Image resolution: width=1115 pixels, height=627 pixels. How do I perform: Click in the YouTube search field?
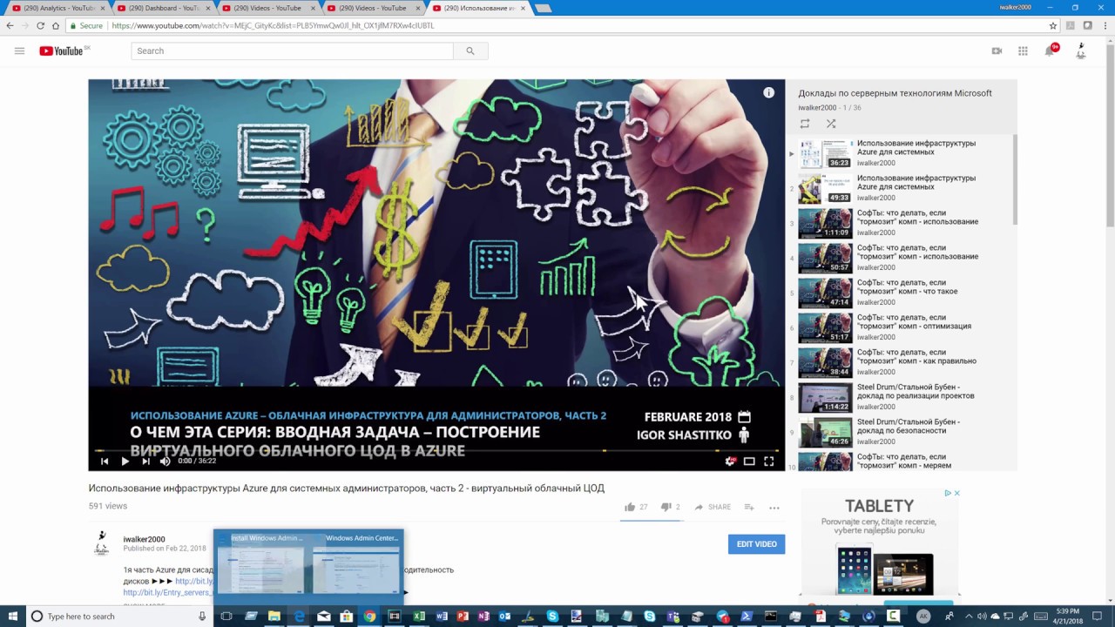[292, 51]
